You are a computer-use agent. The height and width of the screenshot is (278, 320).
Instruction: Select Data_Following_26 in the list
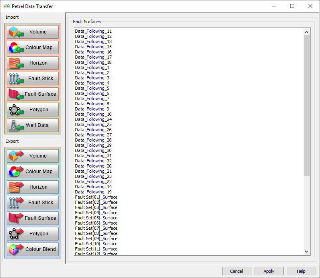[93, 130]
